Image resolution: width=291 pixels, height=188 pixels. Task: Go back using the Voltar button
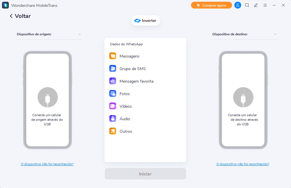[x=20, y=16]
